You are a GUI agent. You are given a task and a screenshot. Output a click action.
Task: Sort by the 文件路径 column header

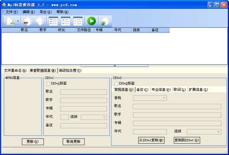(85, 30)
